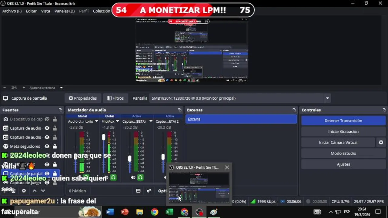
Task: Open Ajustes in Controles
Action: pyautogui.click(x=343, y=164)
